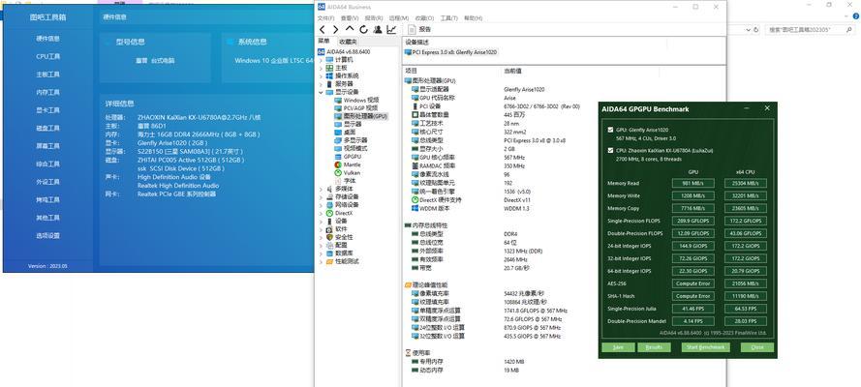Click the DirectX 硬件支持 row icon
Viewport: 861px width, 387px height.
415,200
